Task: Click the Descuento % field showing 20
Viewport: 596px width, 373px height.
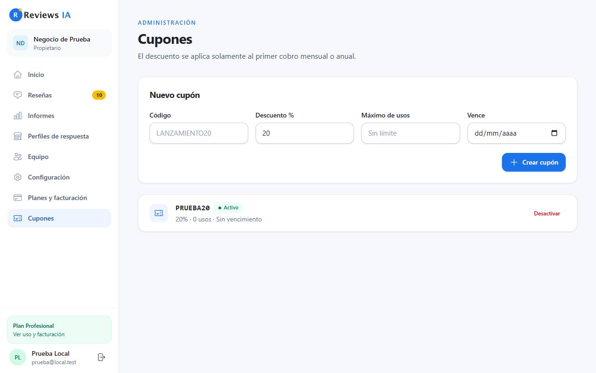Action: click(305, 133)
